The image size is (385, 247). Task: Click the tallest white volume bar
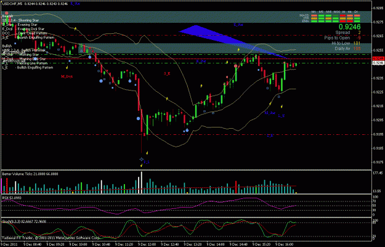[142, 182]
